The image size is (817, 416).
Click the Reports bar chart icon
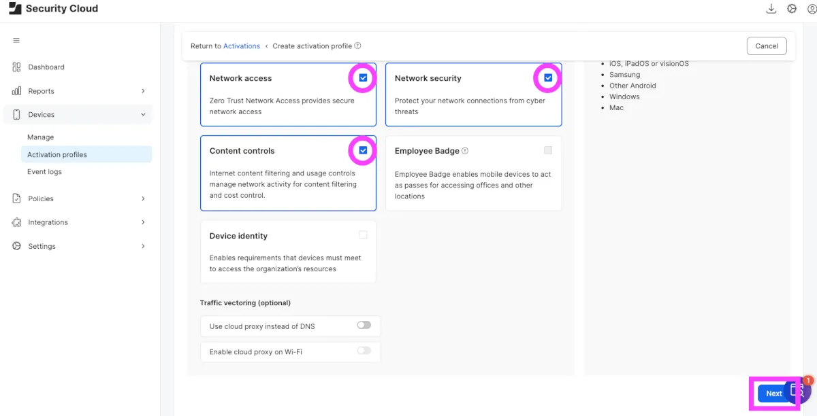pos(16,91)
